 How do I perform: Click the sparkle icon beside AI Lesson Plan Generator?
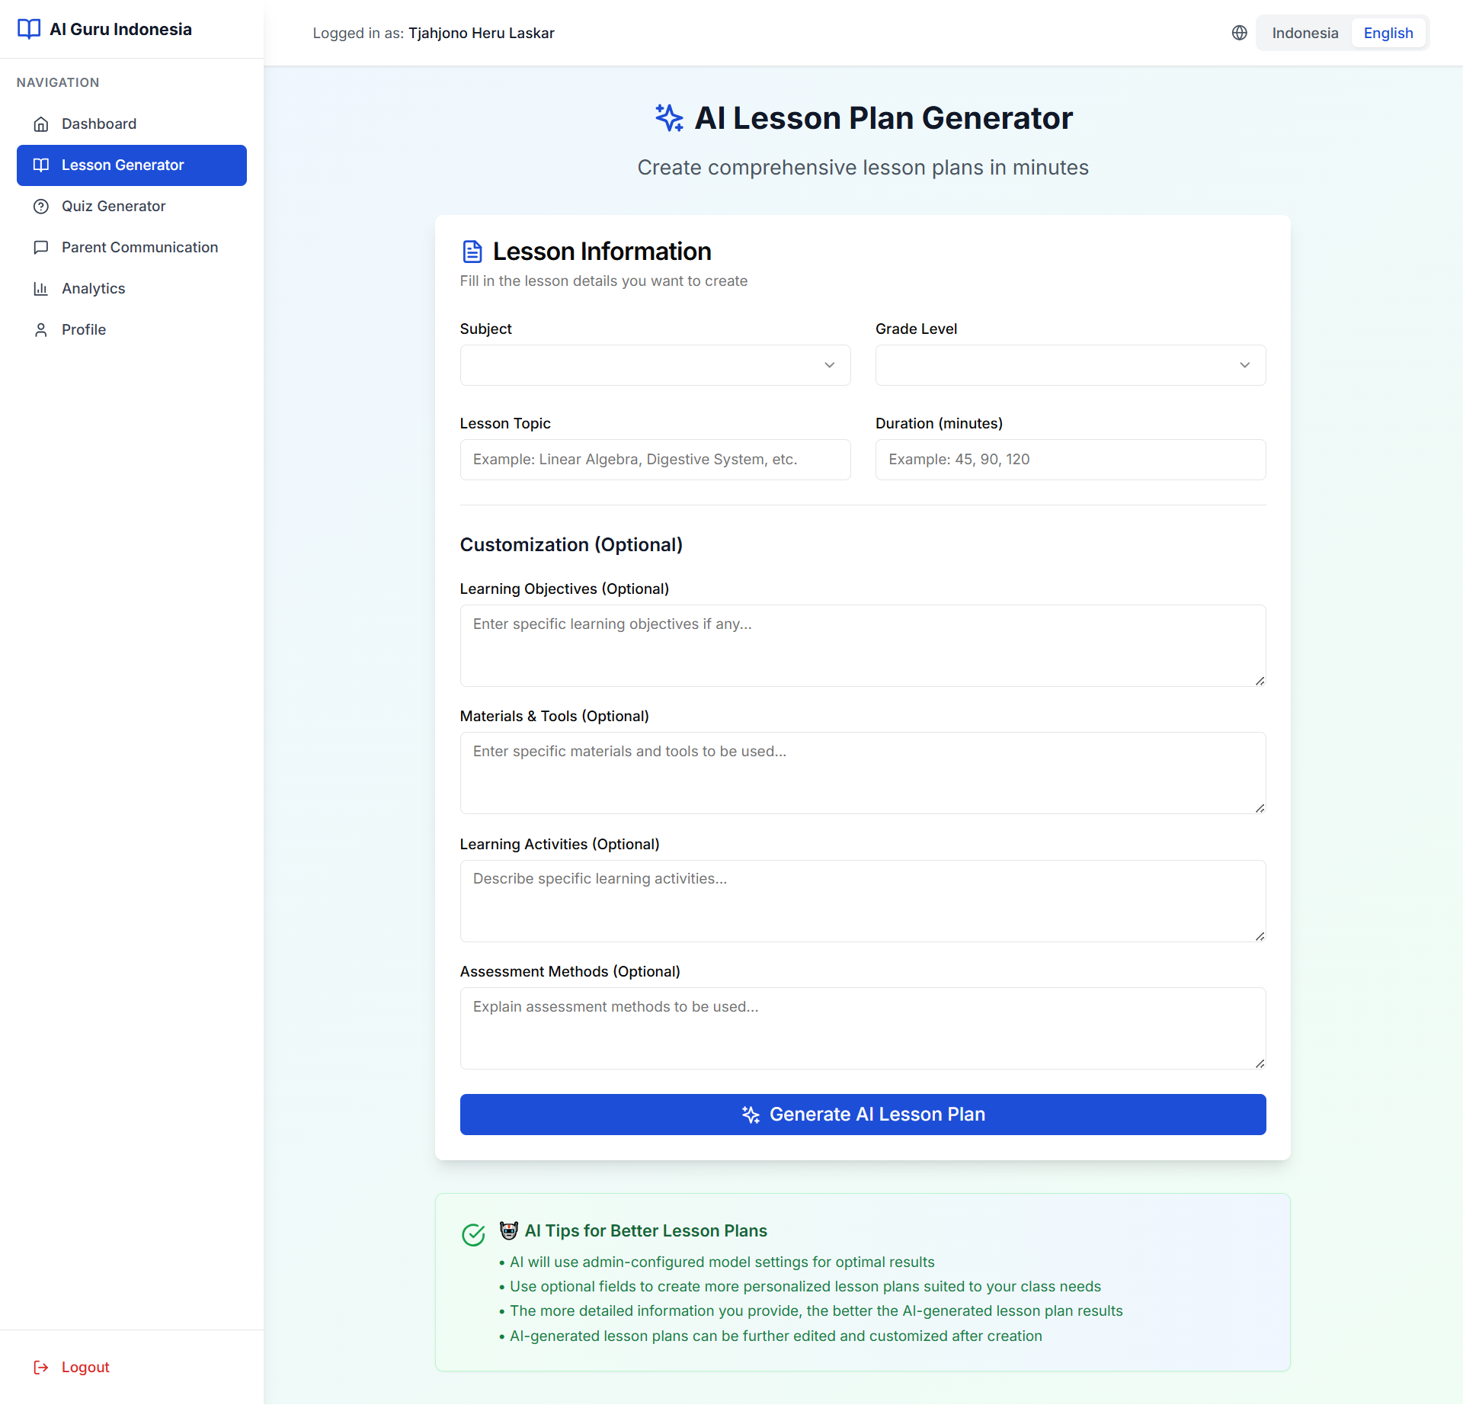[669, 118]
